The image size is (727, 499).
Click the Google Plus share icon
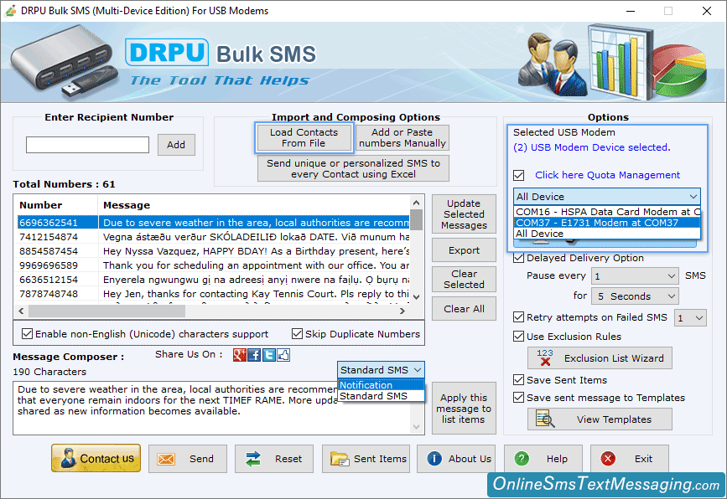239,355
